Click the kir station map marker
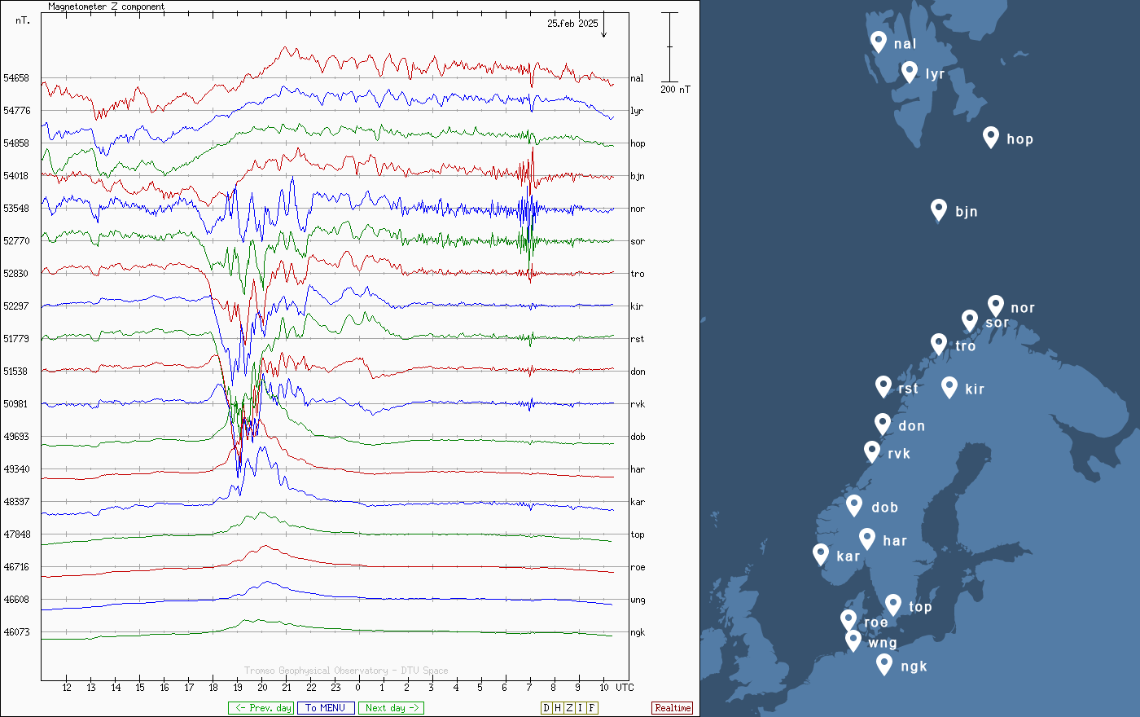 [949, 386]
